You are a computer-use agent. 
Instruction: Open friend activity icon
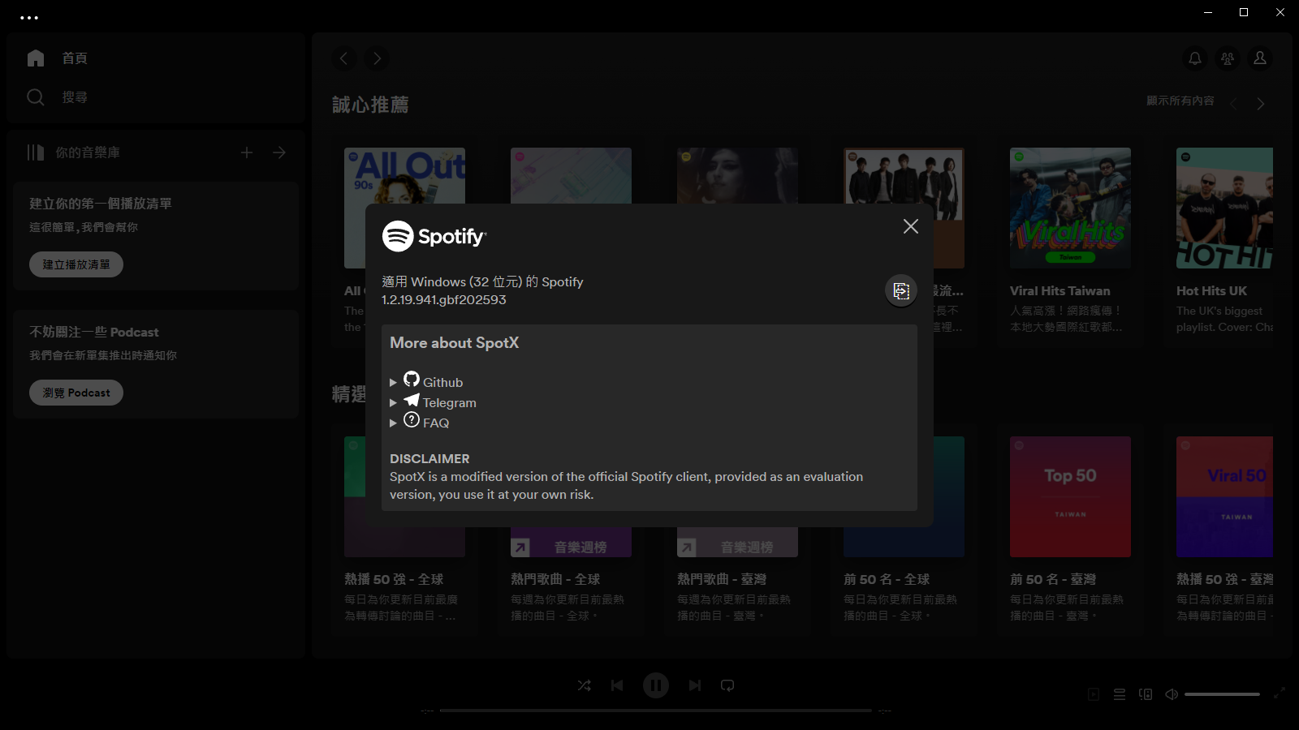[1228, 58]
